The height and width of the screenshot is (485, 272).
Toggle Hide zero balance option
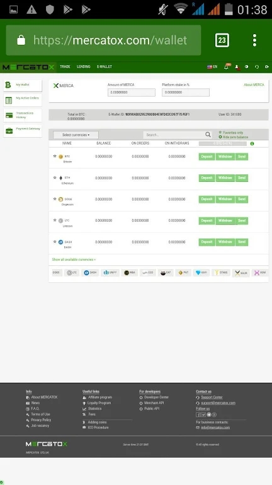click(x=234, y=137)
